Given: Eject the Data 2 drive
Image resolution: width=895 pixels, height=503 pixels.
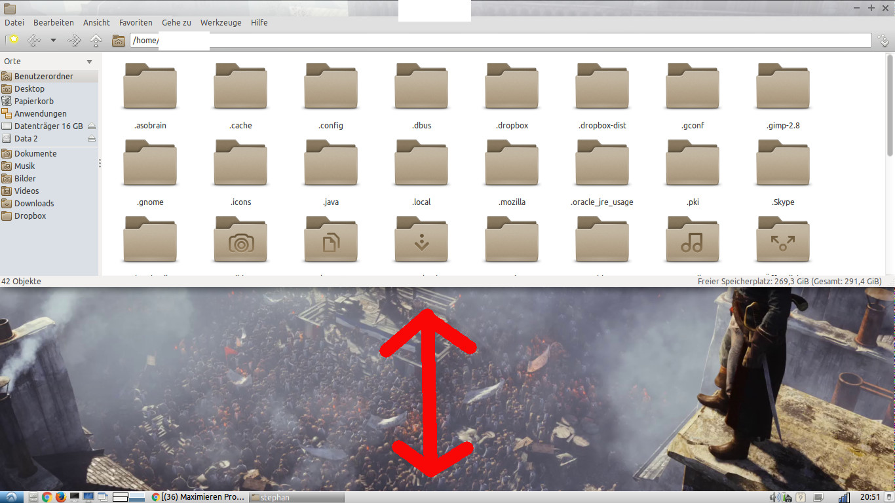Looking at the screenshot, I should pos(92,139).
